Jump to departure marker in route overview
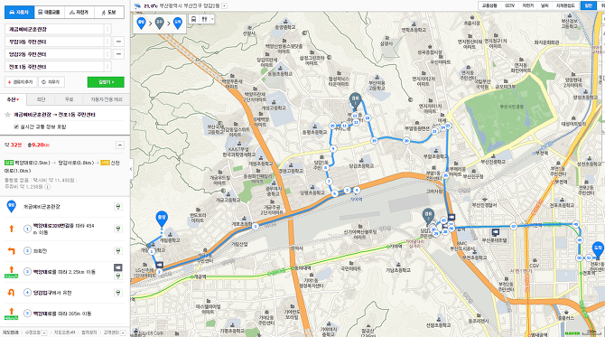Image resolution: width=605 pixels, height=337 pixels. [x=141, y=23]
